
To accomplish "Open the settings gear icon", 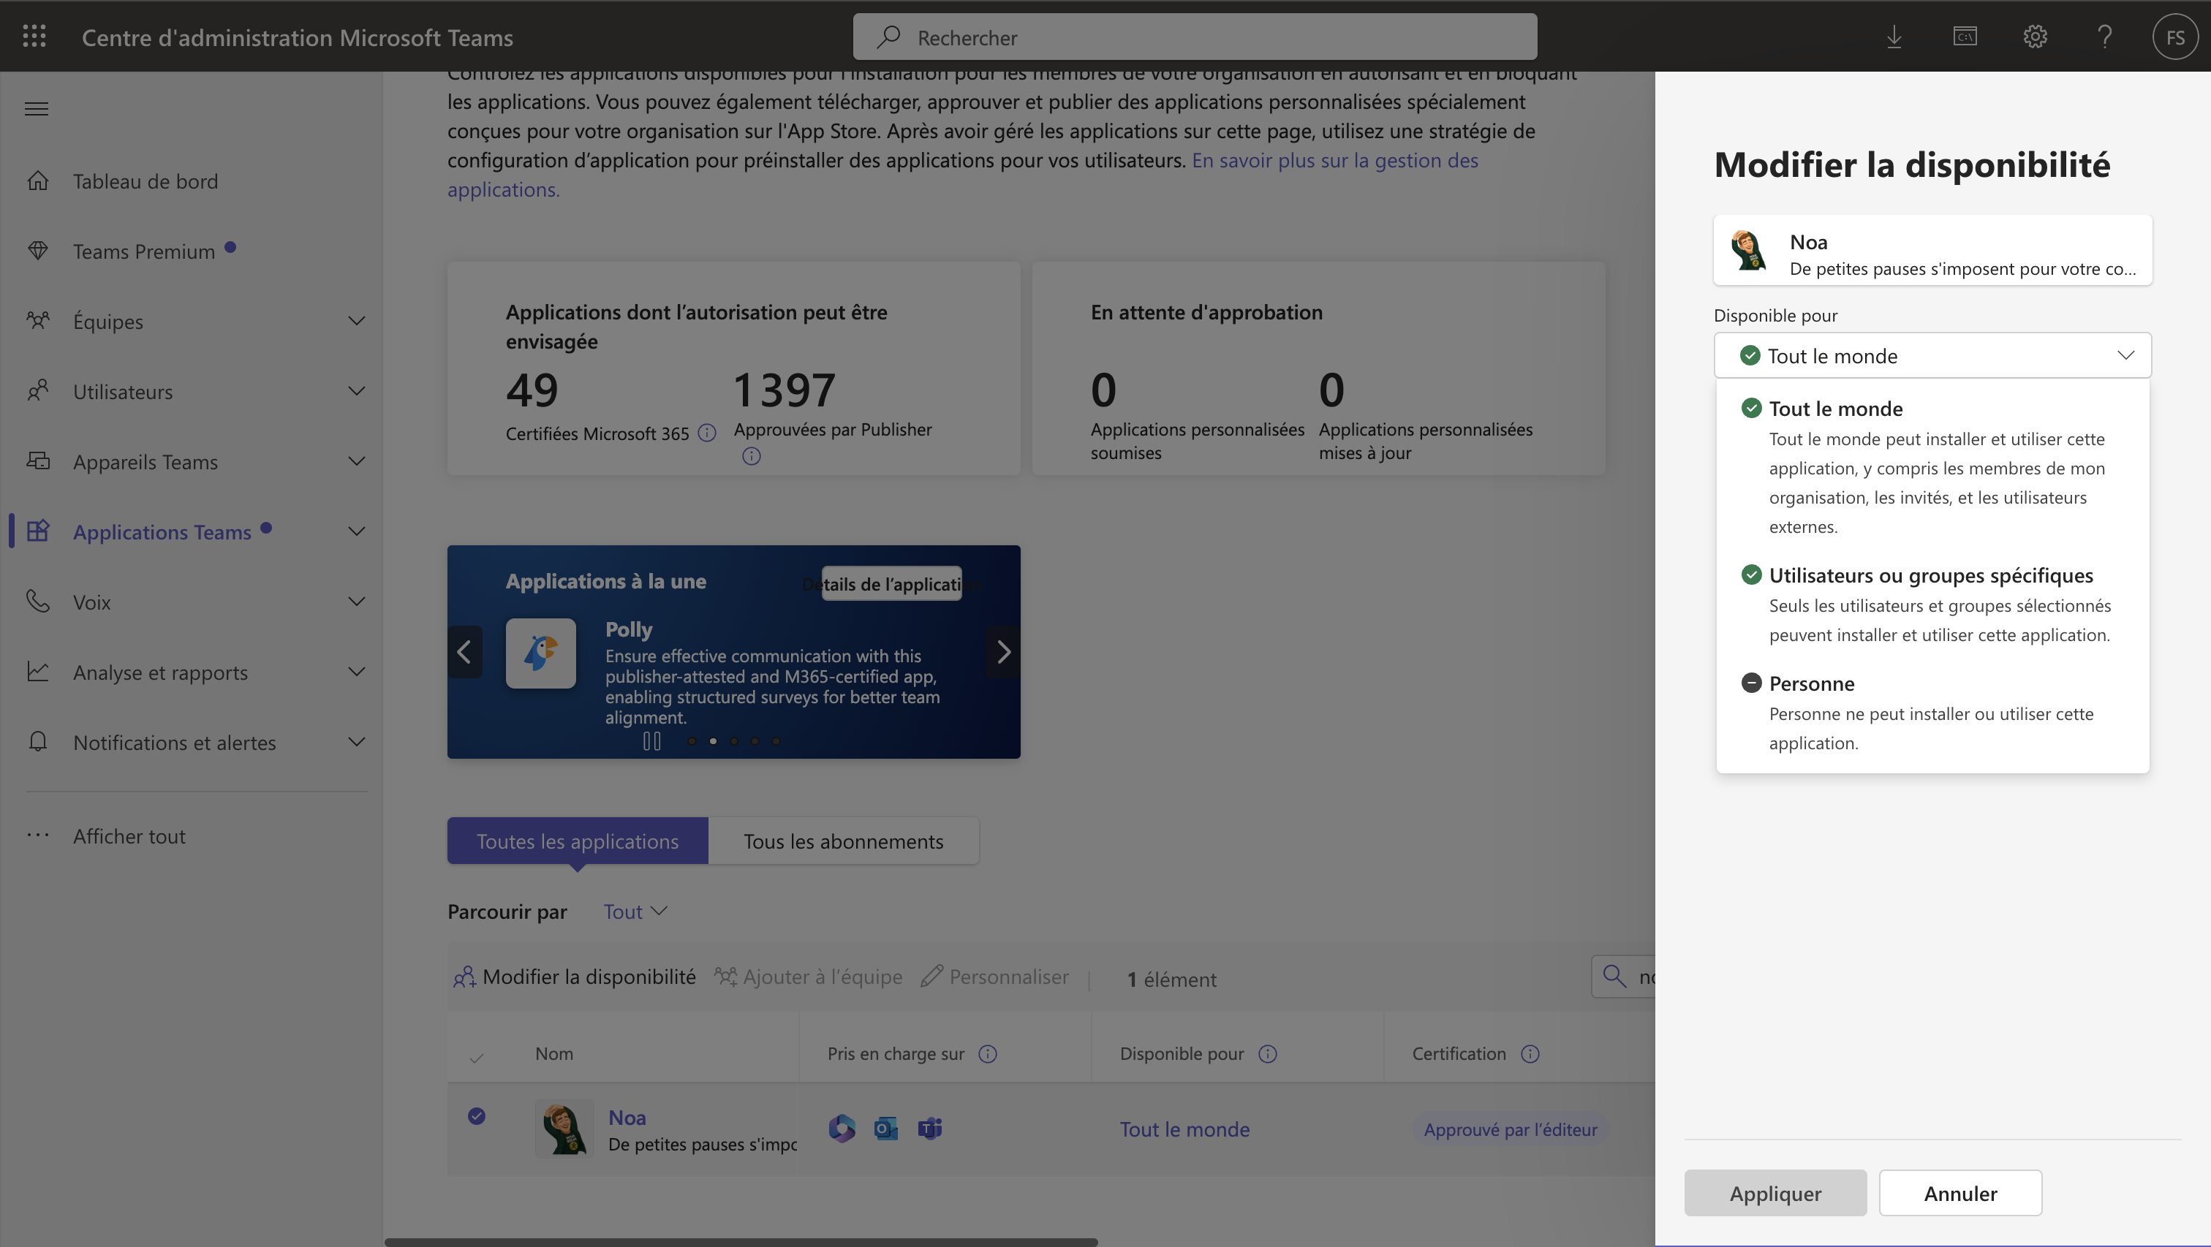I will (2035, 37).
